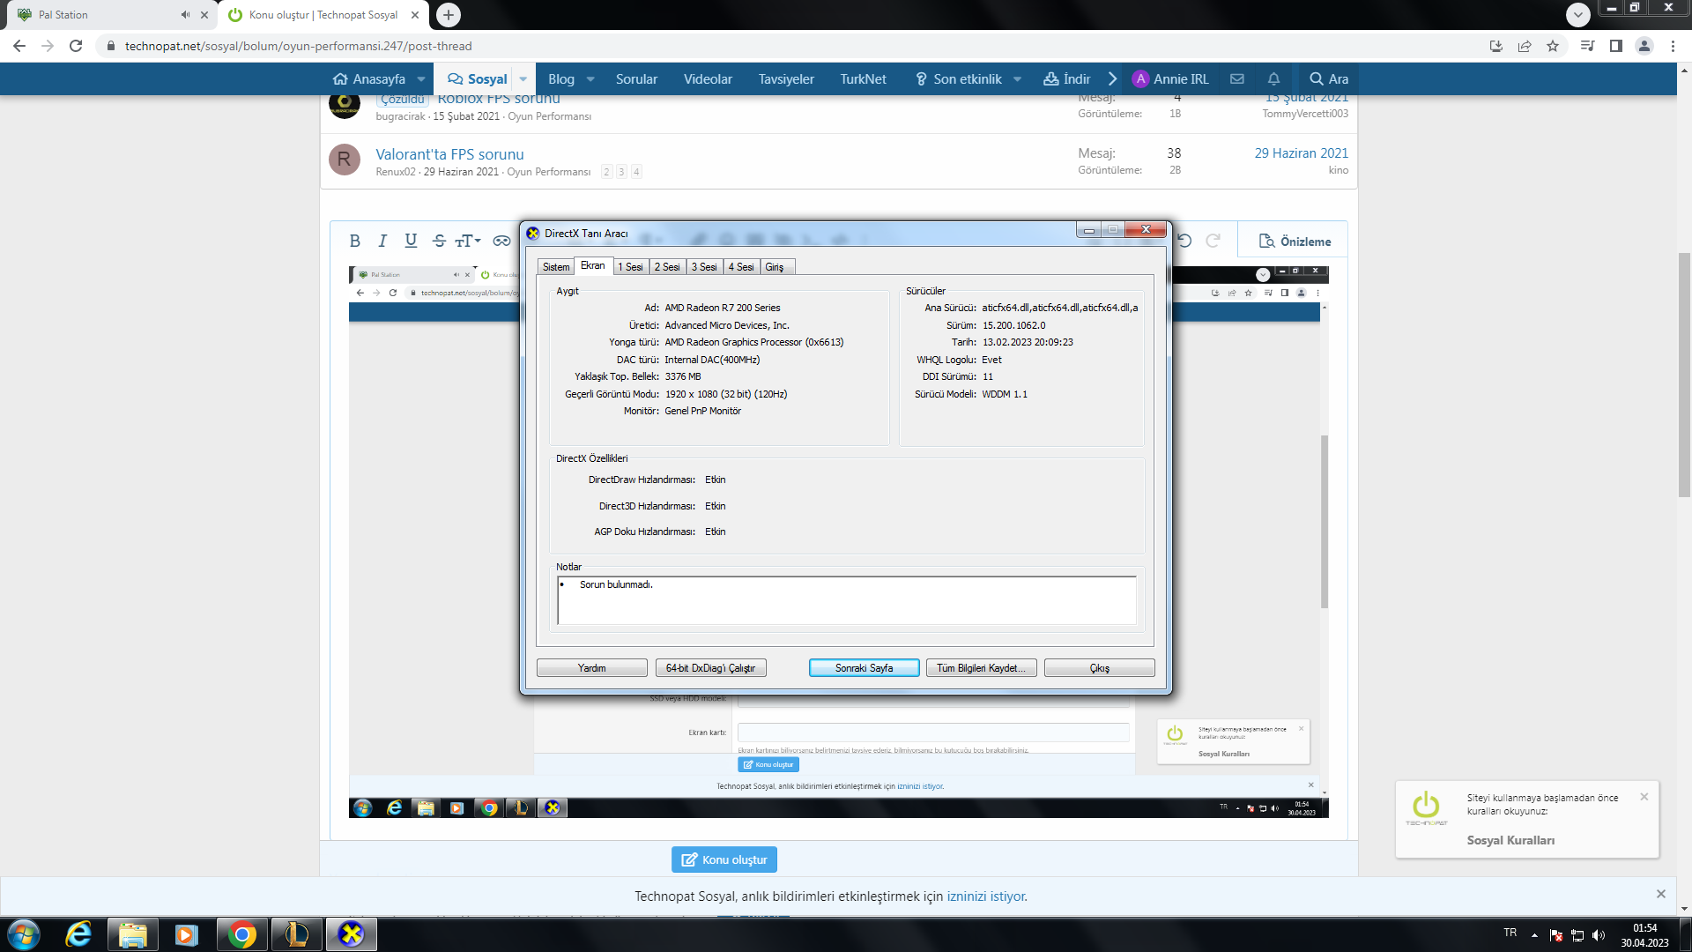This screenshot has height=952, width=1692.
Task: Expand the Son etkinlik dropdown arrow
Action: coord(1018,79)
